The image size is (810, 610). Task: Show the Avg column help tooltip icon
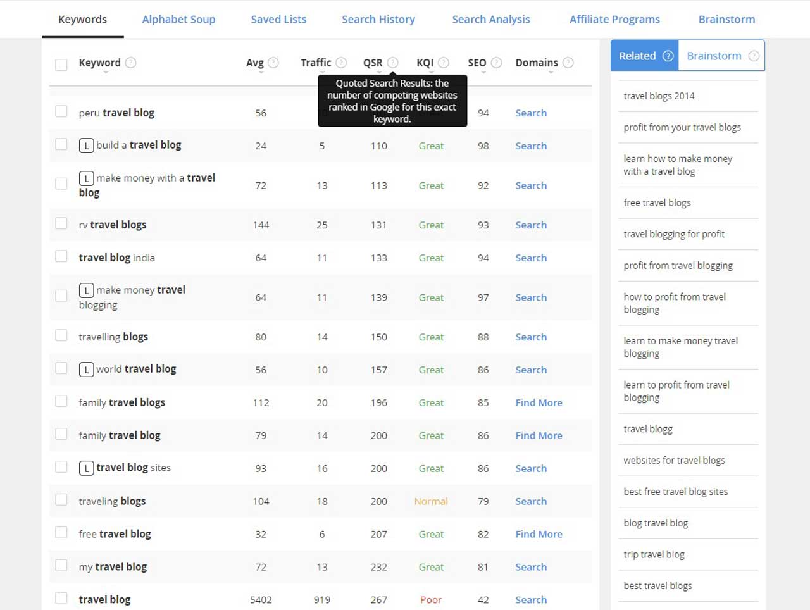coord(273,63)
